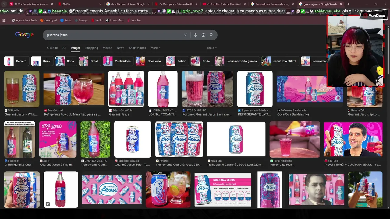Open Tabacaria da Mata Guaraná Jesus Zero image
390x219 pixels.
tap(133, 139)
